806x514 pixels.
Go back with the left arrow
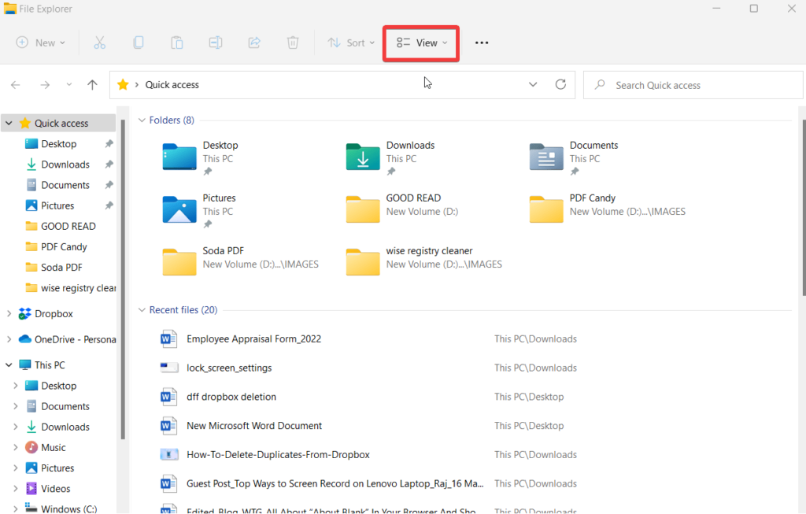point(16,85)
